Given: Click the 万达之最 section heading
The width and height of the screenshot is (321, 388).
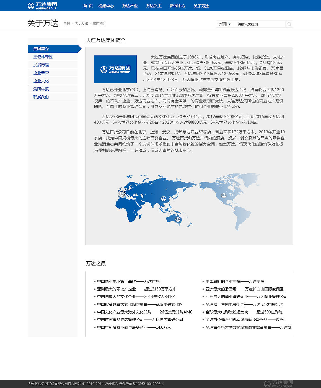Looking at the screenshot, I should [x=96, y=264].
